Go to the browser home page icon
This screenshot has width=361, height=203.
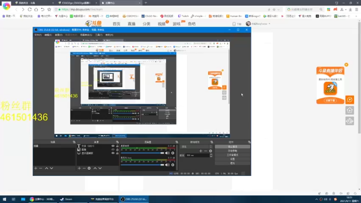(x=36, y=9)
